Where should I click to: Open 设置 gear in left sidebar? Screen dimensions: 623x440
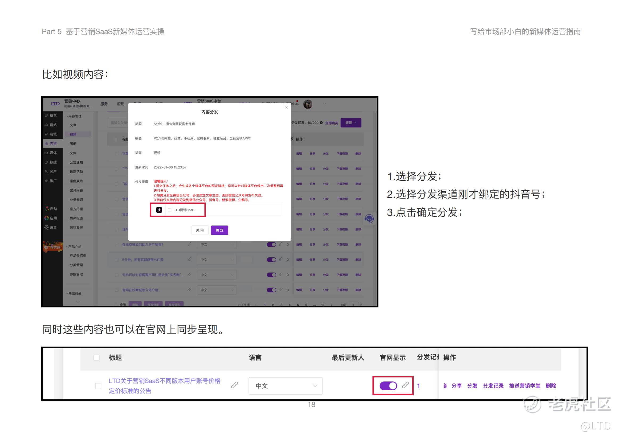[x=47, y=228]
